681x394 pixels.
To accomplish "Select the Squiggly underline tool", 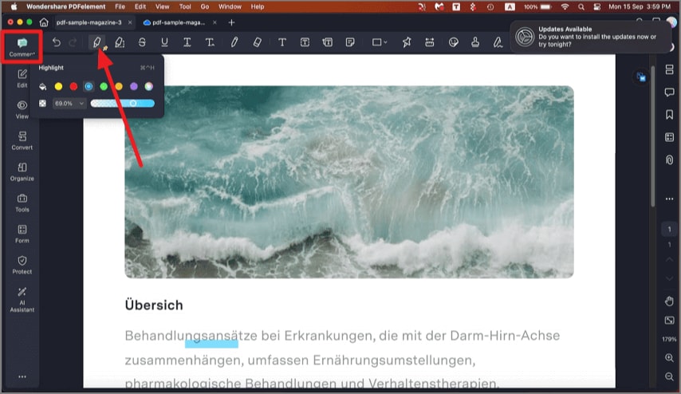I will [187, 42].
